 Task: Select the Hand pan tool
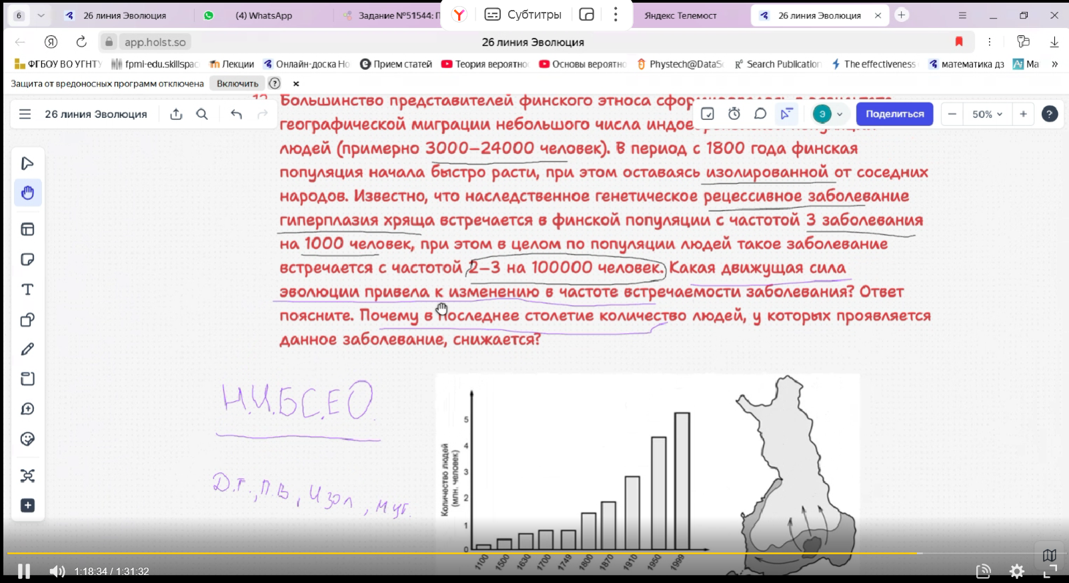coord(27,193)
